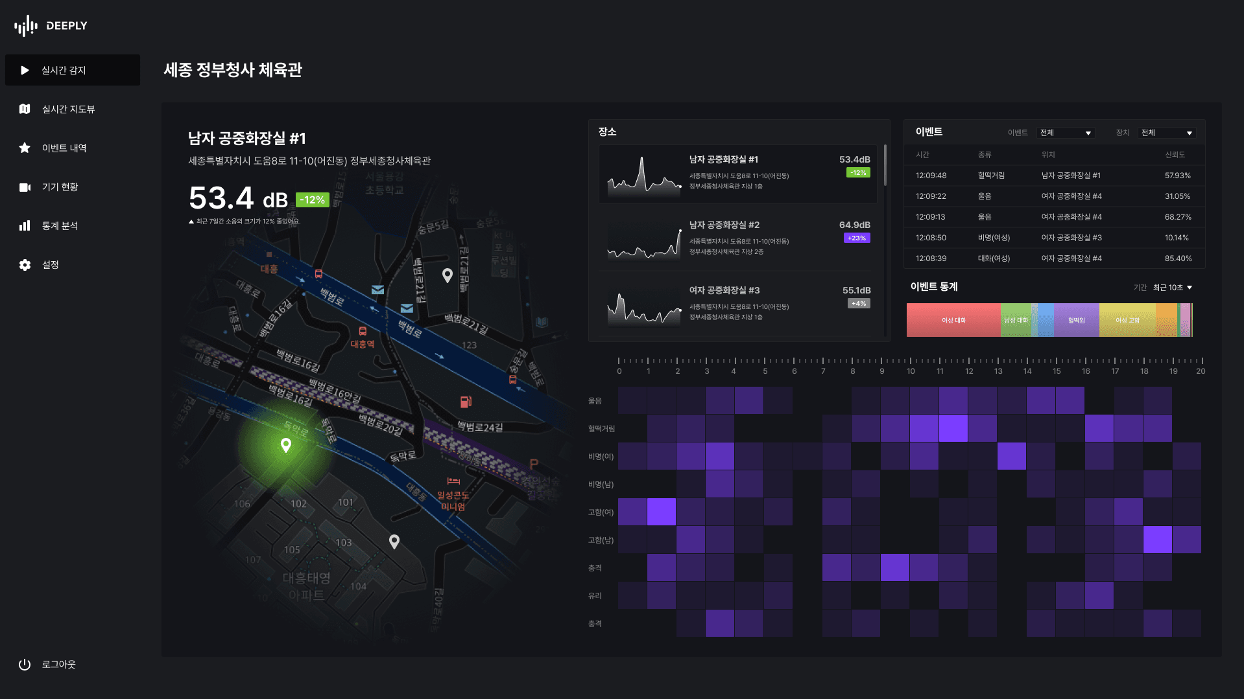Open 이벤트 내역 menu item
The height and width of the screenshot is (699, 1244).
click(73, 148)
